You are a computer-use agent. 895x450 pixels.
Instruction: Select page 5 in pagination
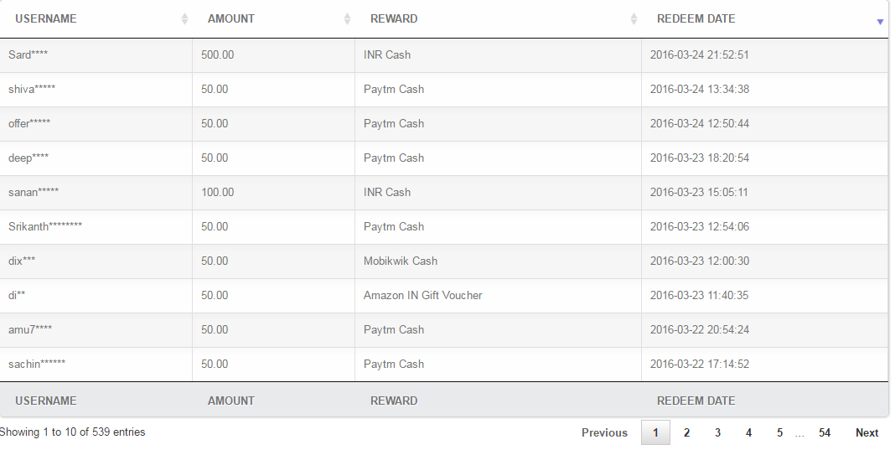coord(779,433)
